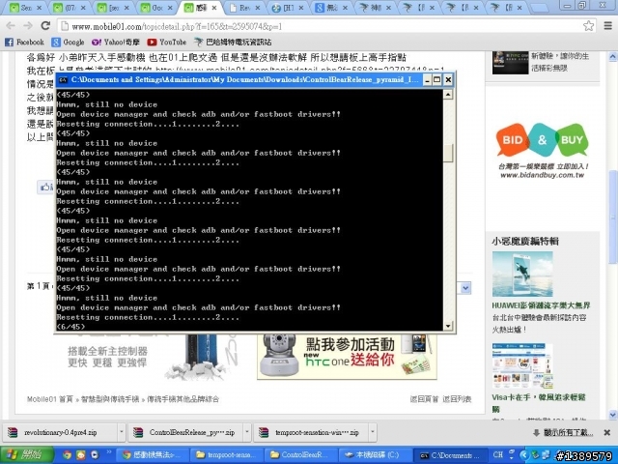Click the HTC ad thumbnail in sidebar
Image resolution: width=618 pixels, height=464 pixels.
(x=511, y=62)
